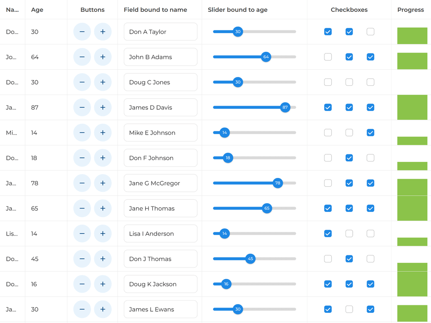Click the minus button on John B Adams's row
The height and width of the screenshot is (323, 431).
coord(82,57)
